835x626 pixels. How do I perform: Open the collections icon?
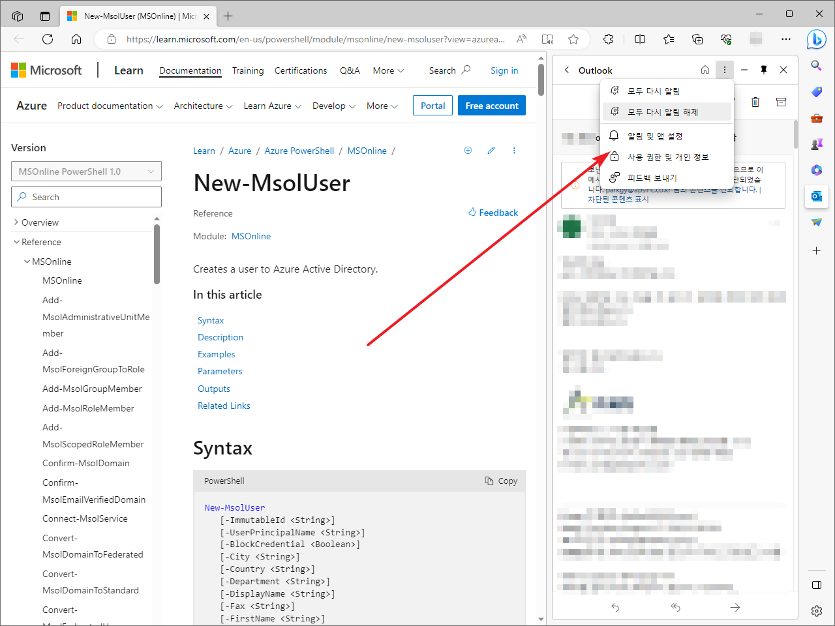pyautogui.click(x=697, y=39)
